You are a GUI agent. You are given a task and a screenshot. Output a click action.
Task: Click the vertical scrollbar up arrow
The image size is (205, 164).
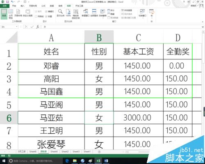click(203, 32)
